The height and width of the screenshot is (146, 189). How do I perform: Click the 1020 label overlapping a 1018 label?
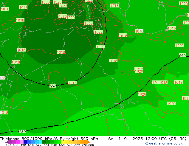tap(139, 71)
